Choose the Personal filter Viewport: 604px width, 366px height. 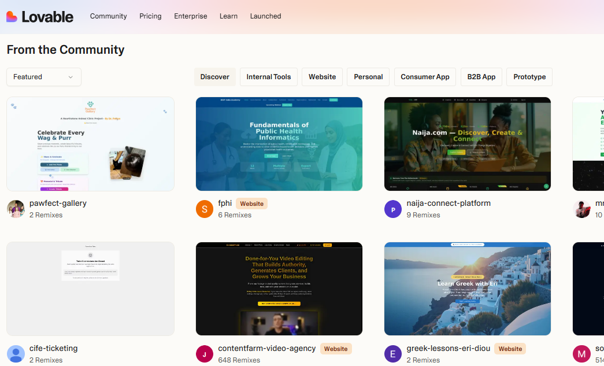(x=368, y=77)
